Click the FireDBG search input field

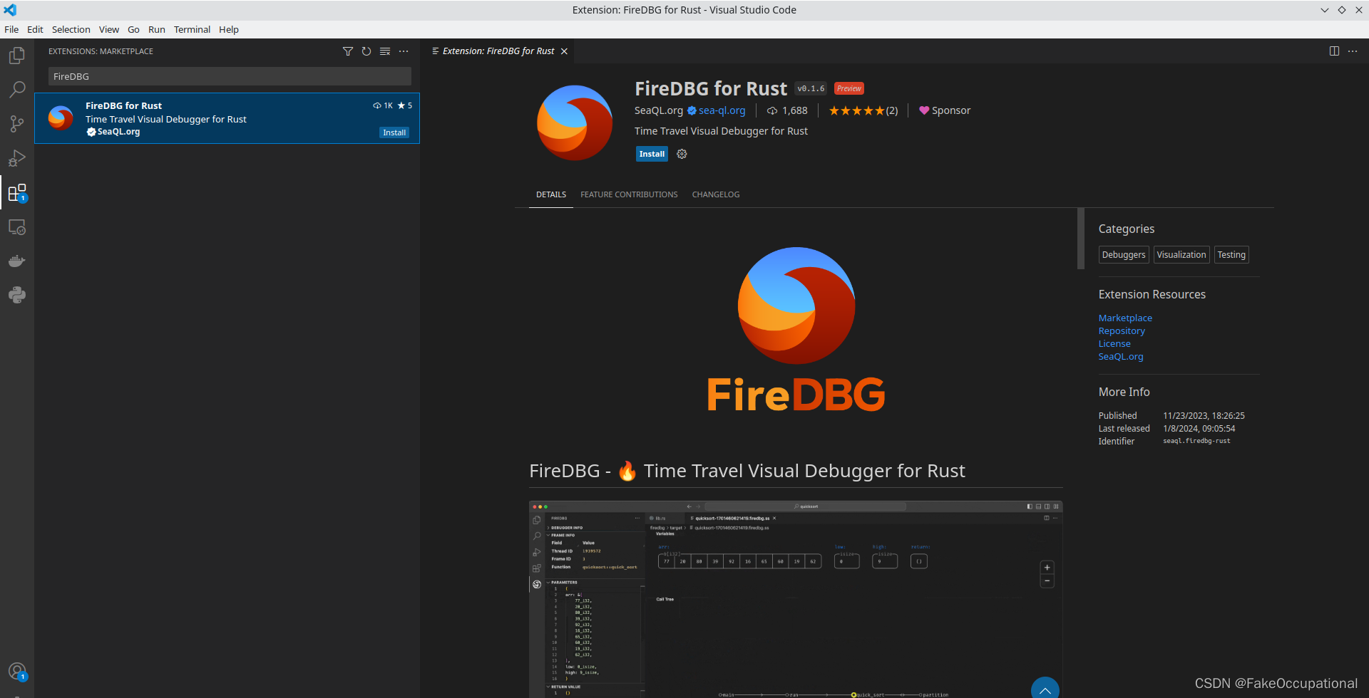(x=230, y=76)
